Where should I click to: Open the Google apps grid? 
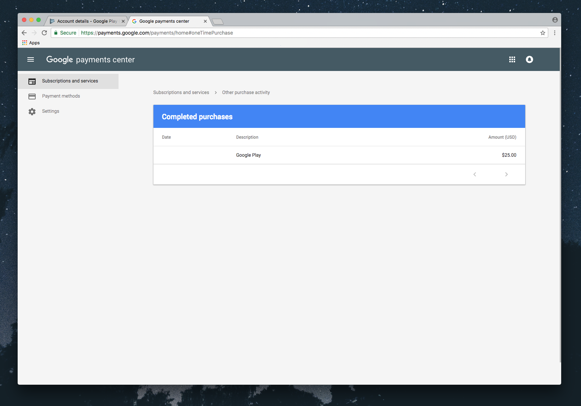[512, 59]
